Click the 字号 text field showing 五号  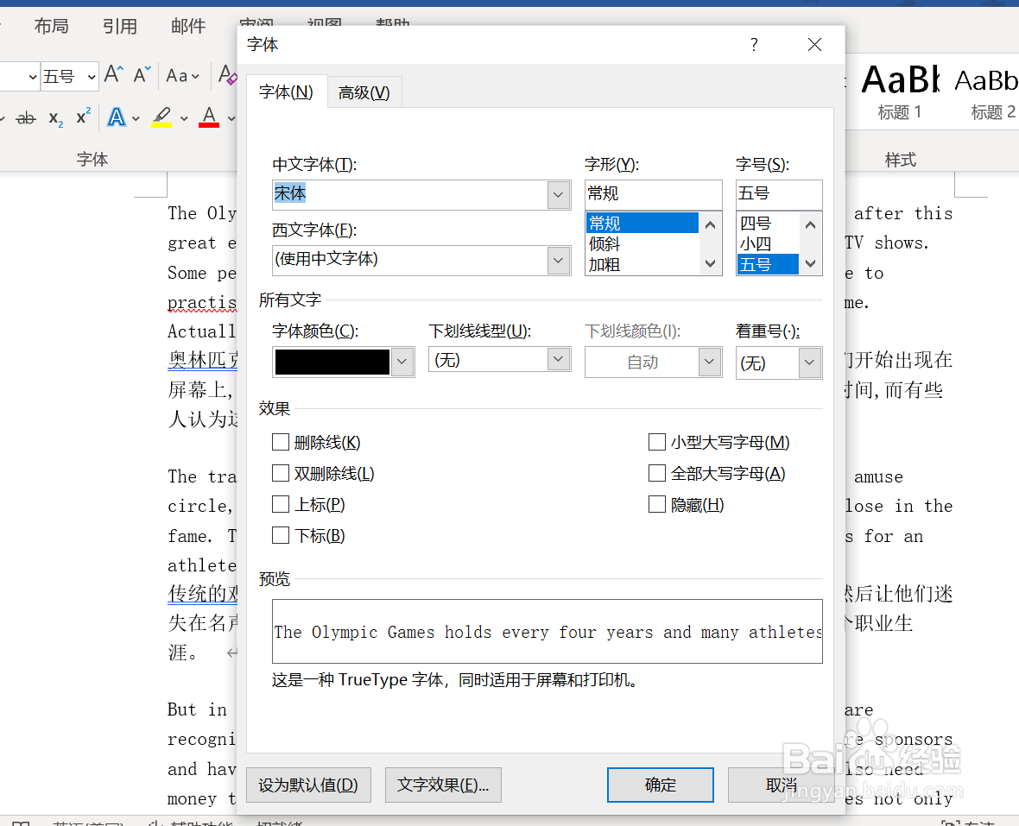[x=779, y=194]
